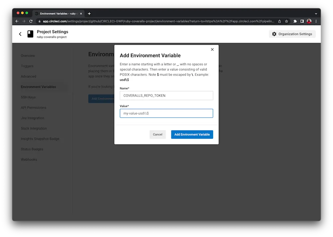Click the CircleCI favicon on the active tab
This screenshot has width=333, height=237.
pyautogui.click(x=36, y=13)
